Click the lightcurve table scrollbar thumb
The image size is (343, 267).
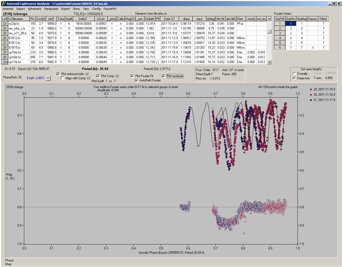[269, 31]
